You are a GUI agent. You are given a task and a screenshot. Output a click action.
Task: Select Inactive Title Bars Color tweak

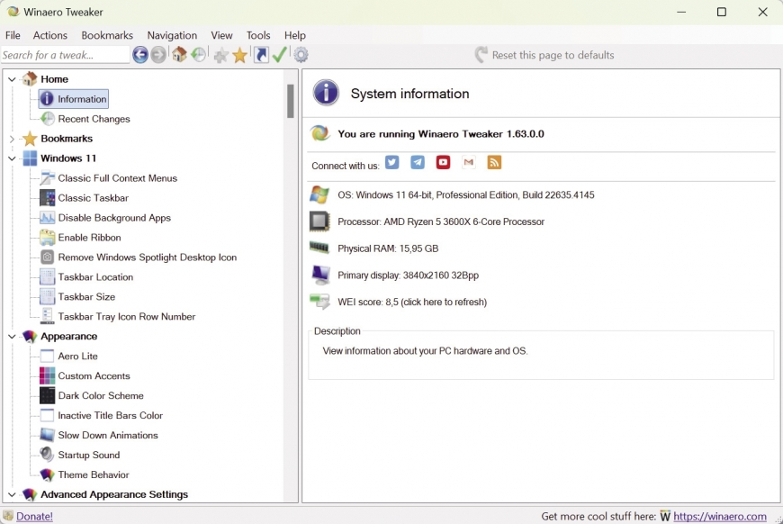tap(110, 416)
